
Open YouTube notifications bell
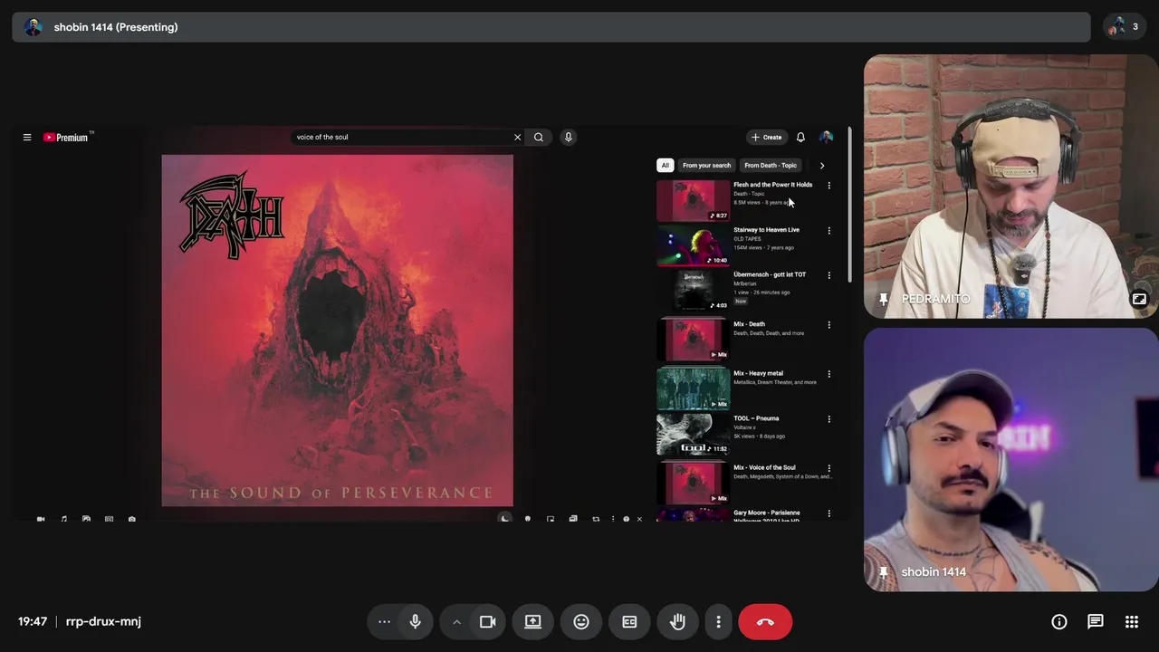(800, 138)
